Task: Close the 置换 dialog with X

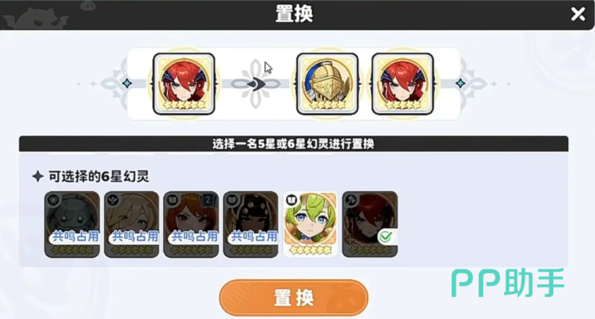Action: coord(578,14)
